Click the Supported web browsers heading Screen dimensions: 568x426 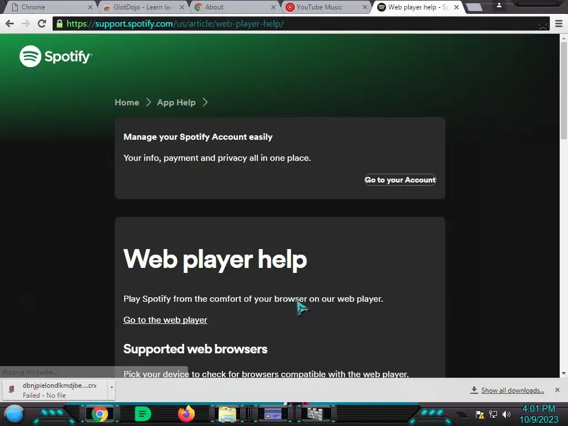tap(195, 349)
